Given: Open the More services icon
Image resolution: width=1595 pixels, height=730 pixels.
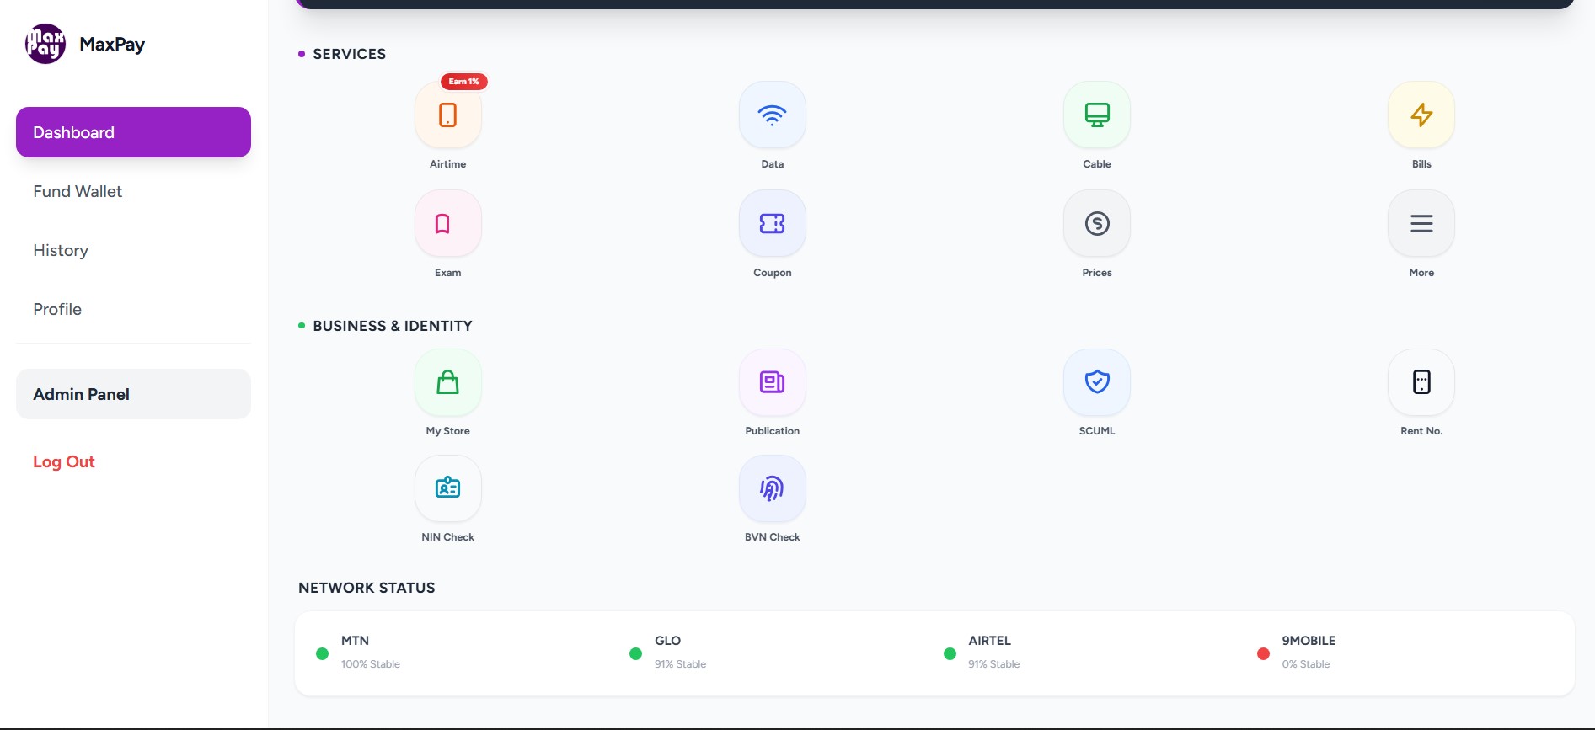Looking at the screenshot, I should [1421, 224].
